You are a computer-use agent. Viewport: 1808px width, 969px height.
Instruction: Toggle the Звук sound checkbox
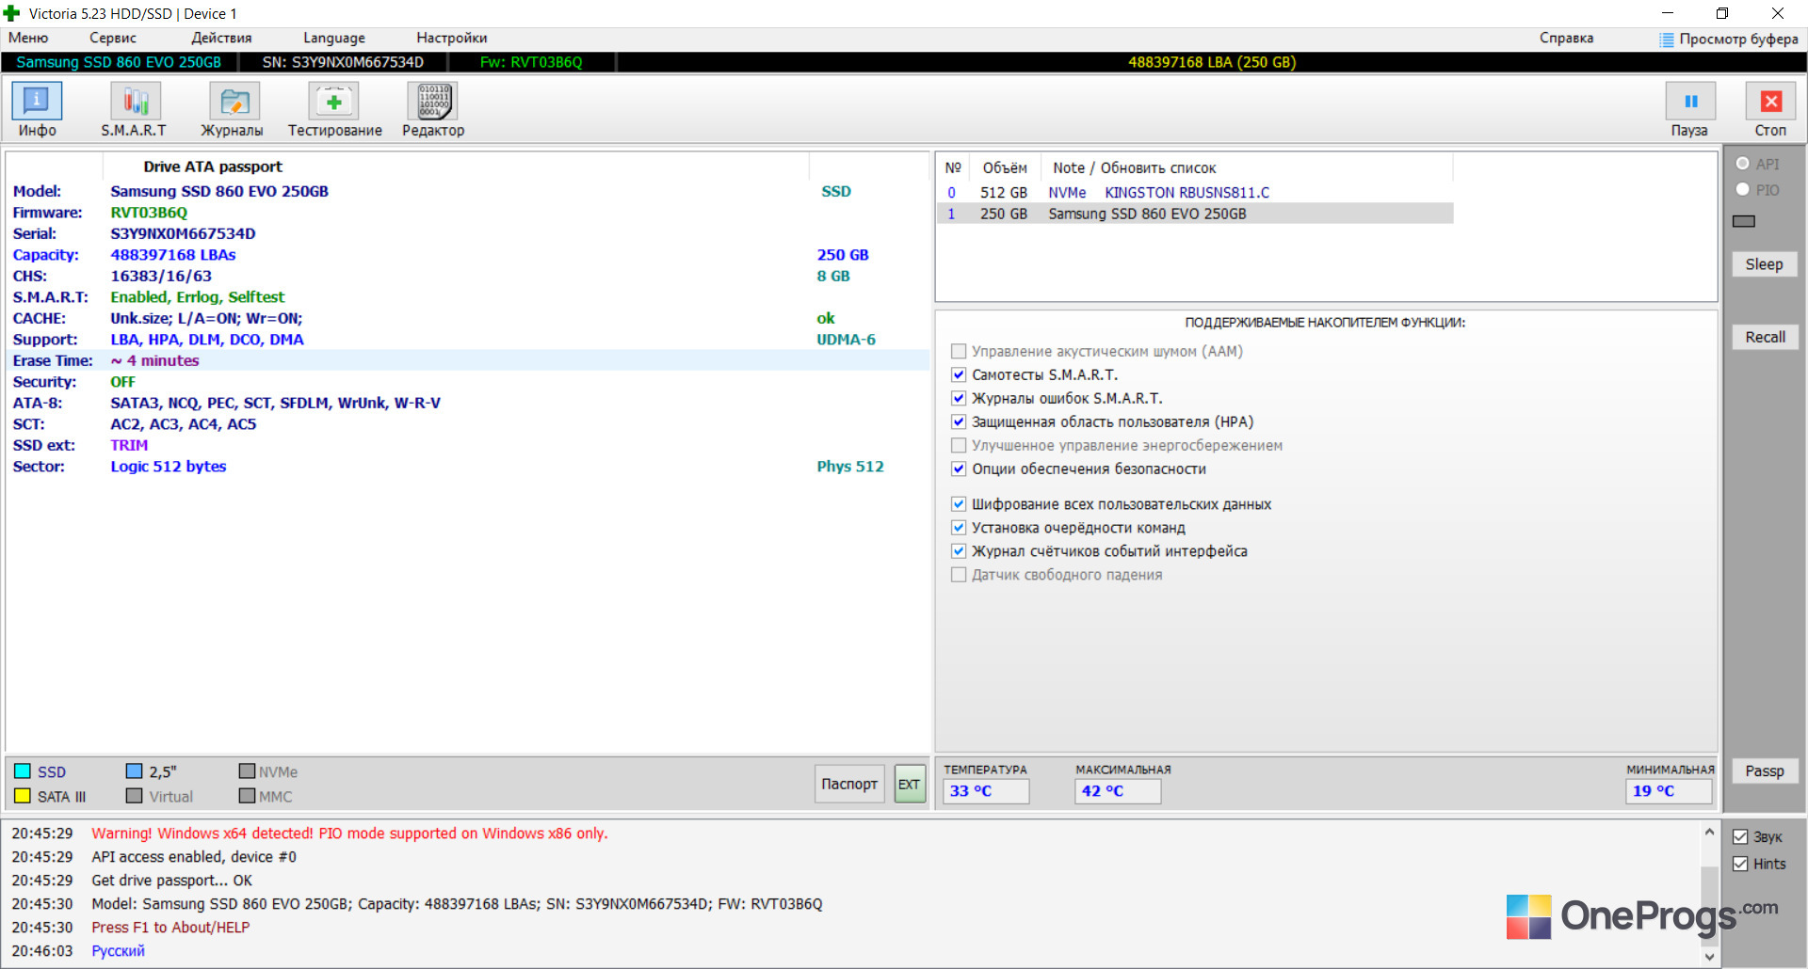(1740, 837)
